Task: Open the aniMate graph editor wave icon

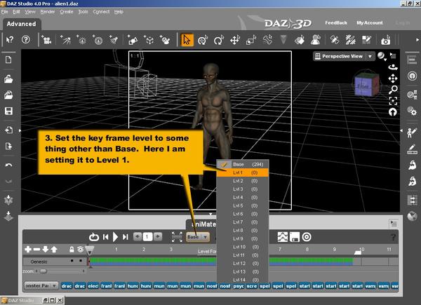Action: [x=283, y=237]
